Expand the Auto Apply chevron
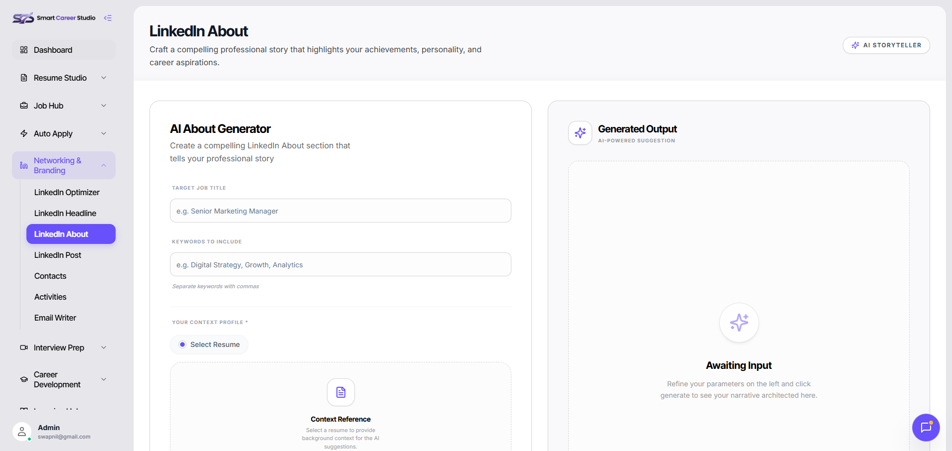This screenshot has width=952, height=451. [x=104, y=133]
